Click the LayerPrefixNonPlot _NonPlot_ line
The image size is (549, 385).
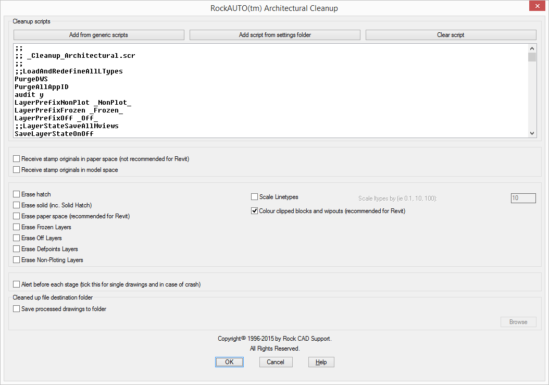pyautogui.click(x=73, y=103)
